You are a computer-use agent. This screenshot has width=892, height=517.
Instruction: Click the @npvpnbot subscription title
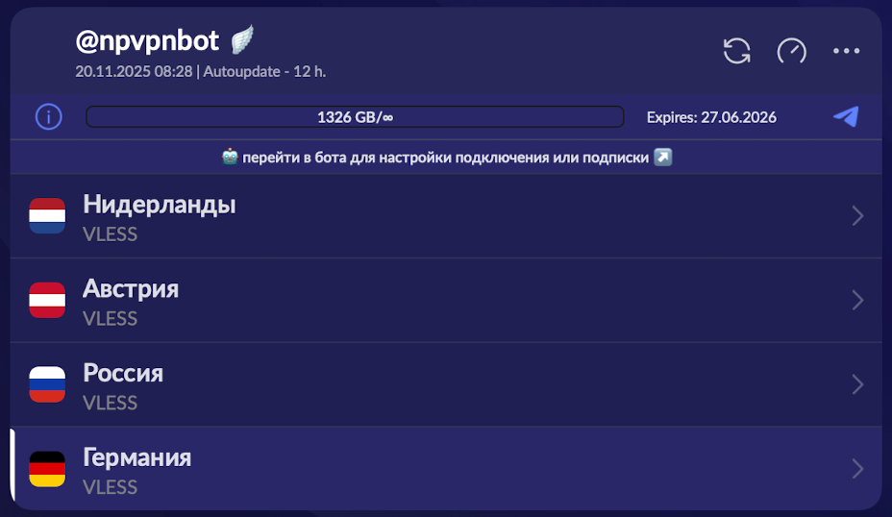click(148, 40)
